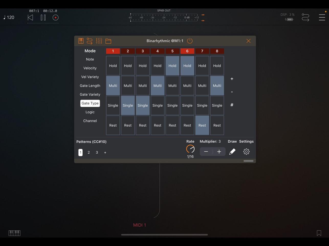
Task: Open the mixer sliders icon
Action: pos(99,41)
